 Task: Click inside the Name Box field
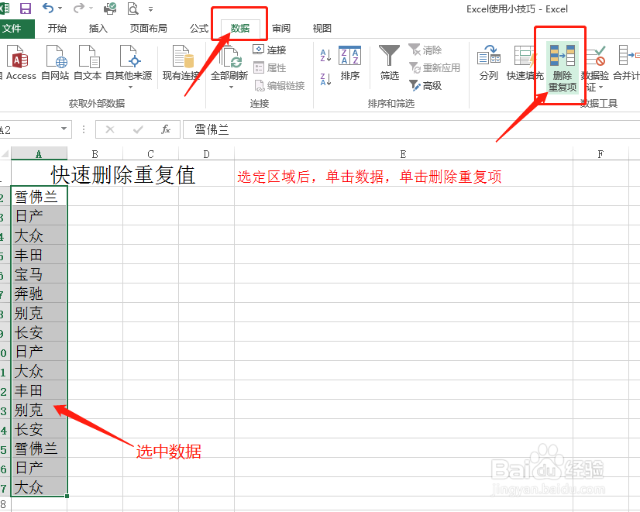pos(29,129)
